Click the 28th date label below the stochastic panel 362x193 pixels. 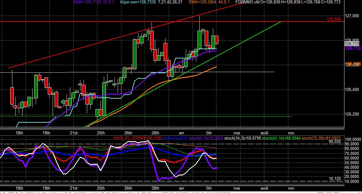tap(155, 188)
